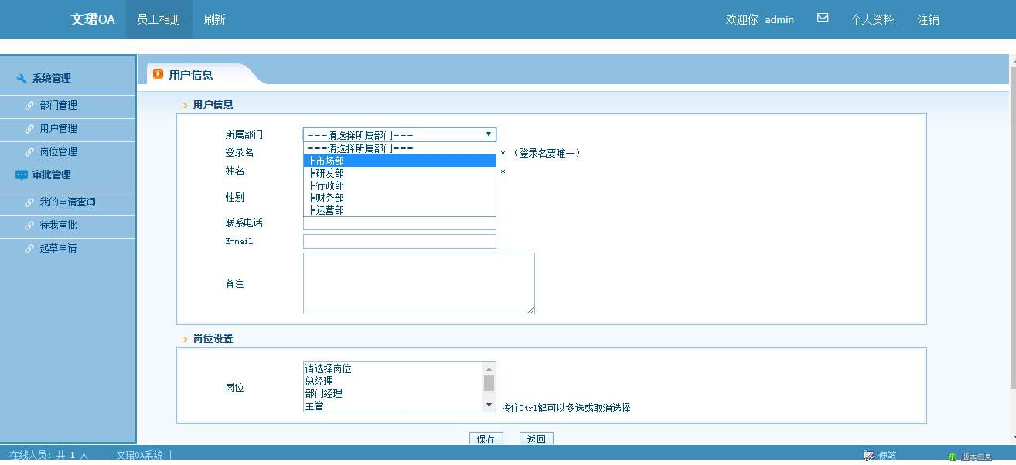Select 主管 in the 岗位 list
The height and width of the screenshot is (465, 1016).
click(x=394, y=406)
